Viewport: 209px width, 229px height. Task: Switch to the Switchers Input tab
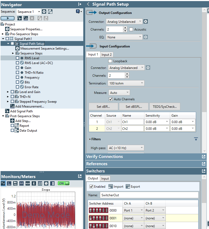pos(105,179)
